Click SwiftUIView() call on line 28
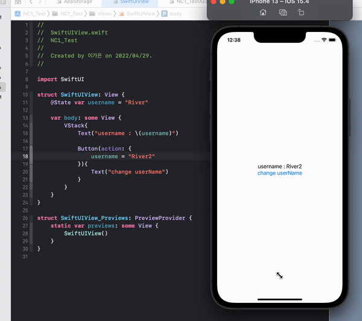362x321 pixels. [86, 234]
